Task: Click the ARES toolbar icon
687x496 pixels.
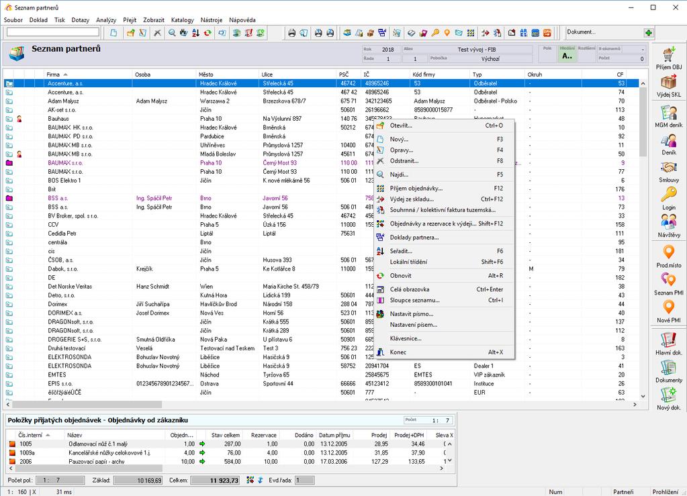Action: pyautogui.click(x=524, y=33)
